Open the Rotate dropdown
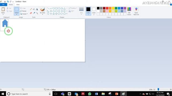 click(24, 14)
